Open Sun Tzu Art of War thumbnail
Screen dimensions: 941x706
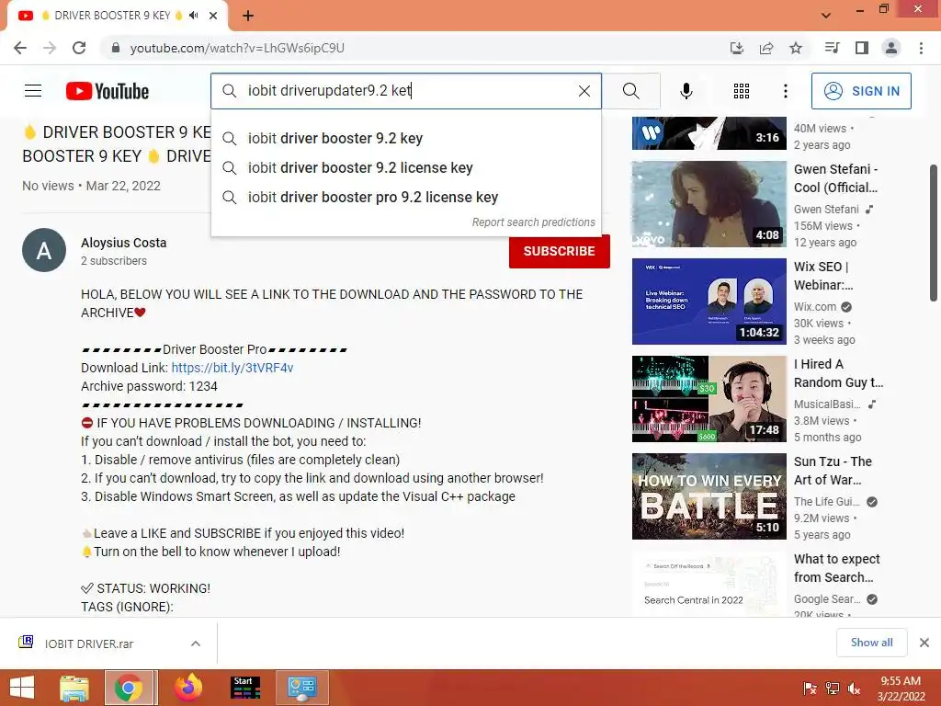pos(709,496)
